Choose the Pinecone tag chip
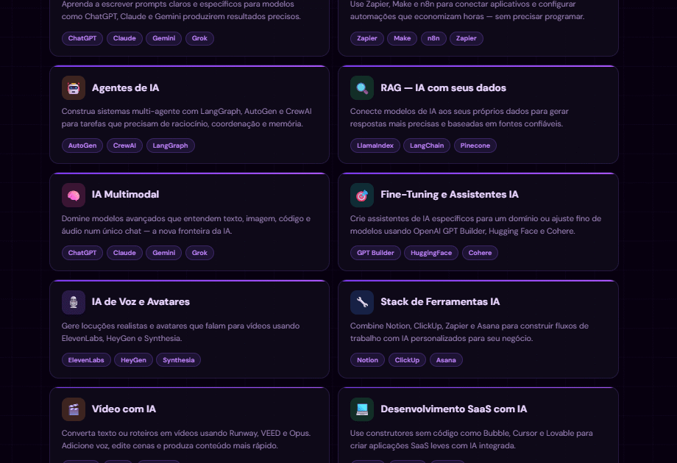This screenshot has width=677, height=463. 475,146
